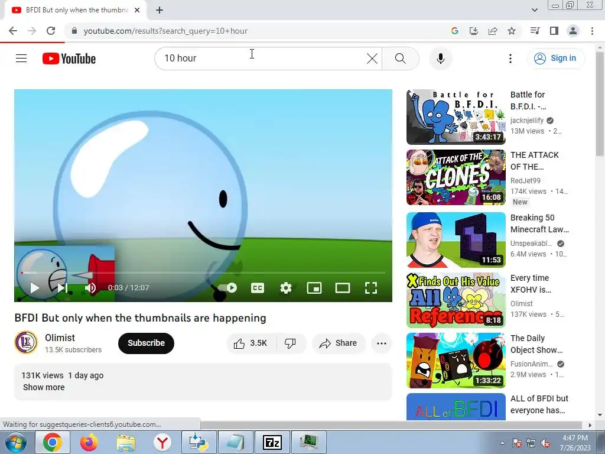Viewport: 605px width, 454px height.
Task: Play the video
Action: (35, 288)
